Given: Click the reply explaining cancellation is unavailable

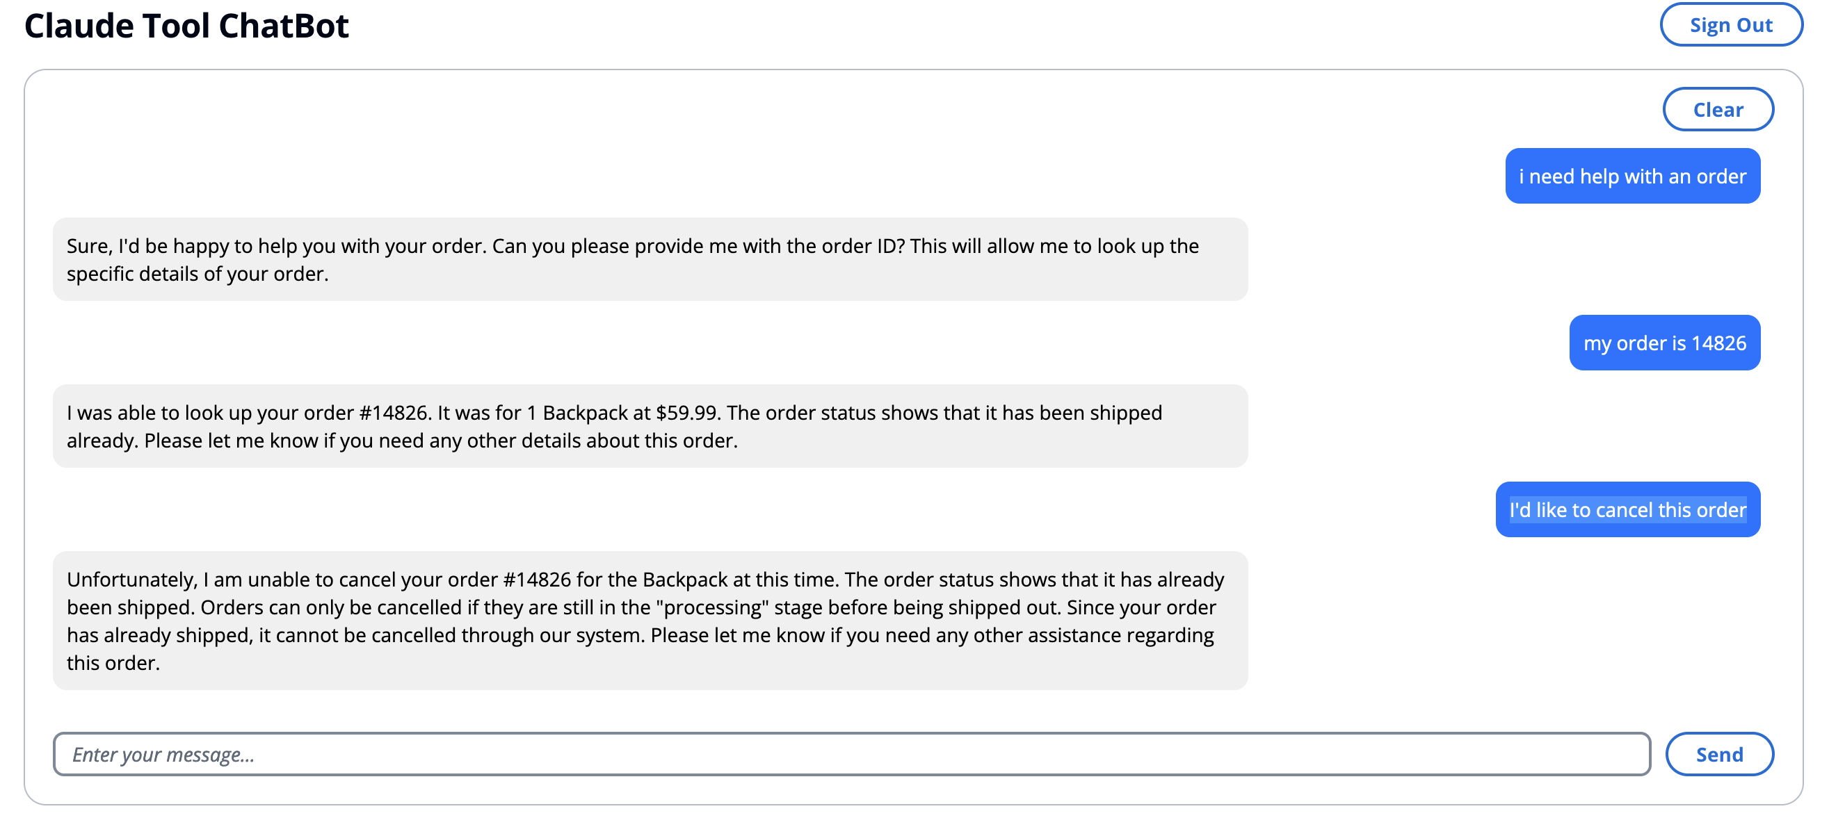Looking at the screenshot, I should [x=650, y=621].
